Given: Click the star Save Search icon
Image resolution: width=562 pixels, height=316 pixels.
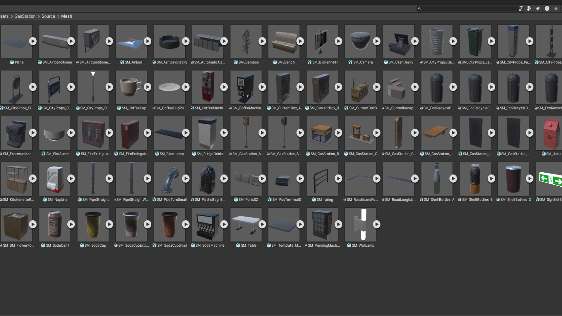Looking at the screenshot, I should point(556,8).
